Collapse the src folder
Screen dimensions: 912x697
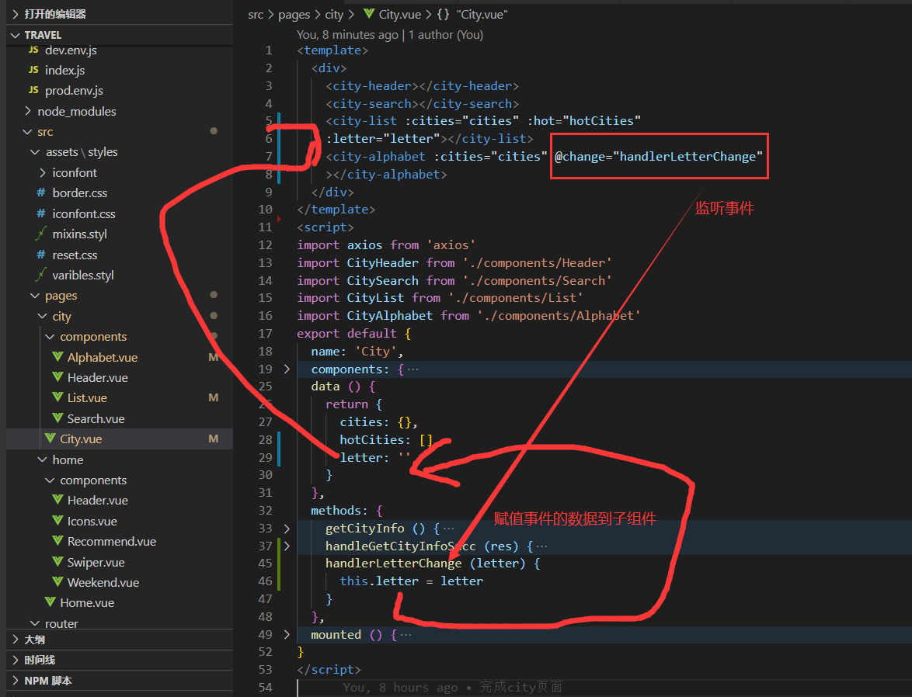(x=27, y=132)
